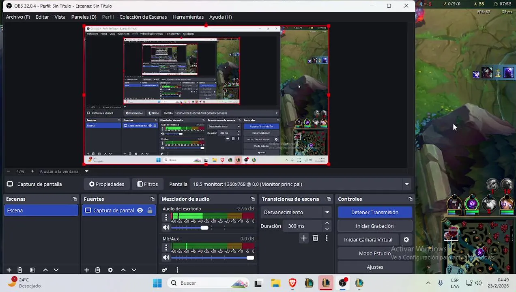Open Ajustes from the Controles panel
The width and height of the screenshot is (516, 292).
tap(375, 267)
